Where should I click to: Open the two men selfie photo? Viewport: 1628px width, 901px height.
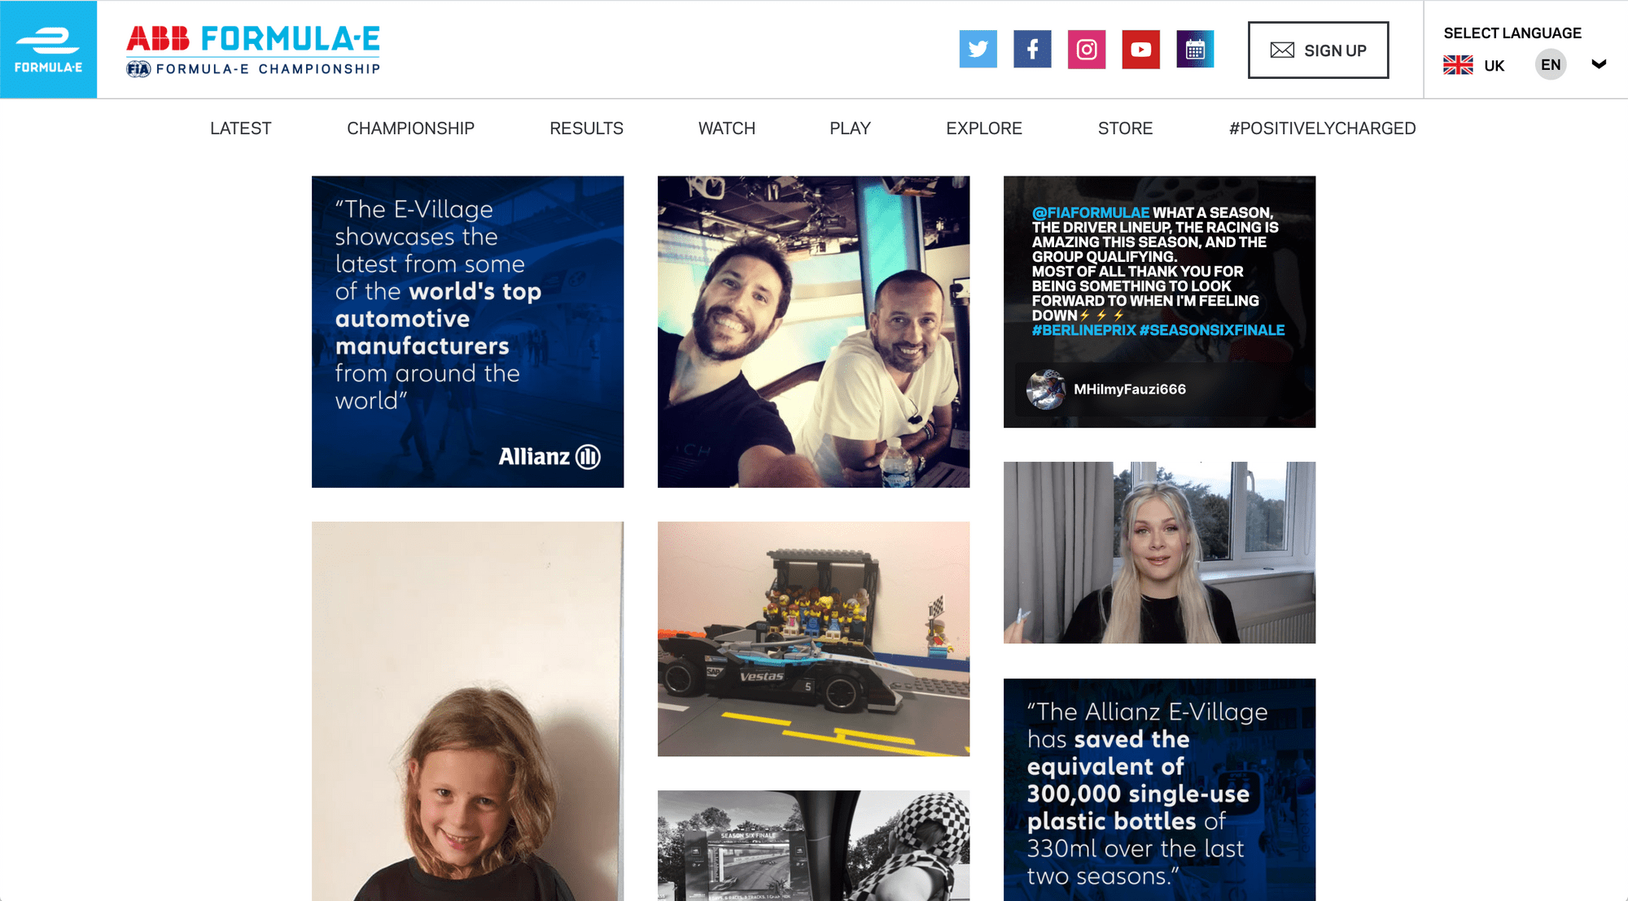813,332
